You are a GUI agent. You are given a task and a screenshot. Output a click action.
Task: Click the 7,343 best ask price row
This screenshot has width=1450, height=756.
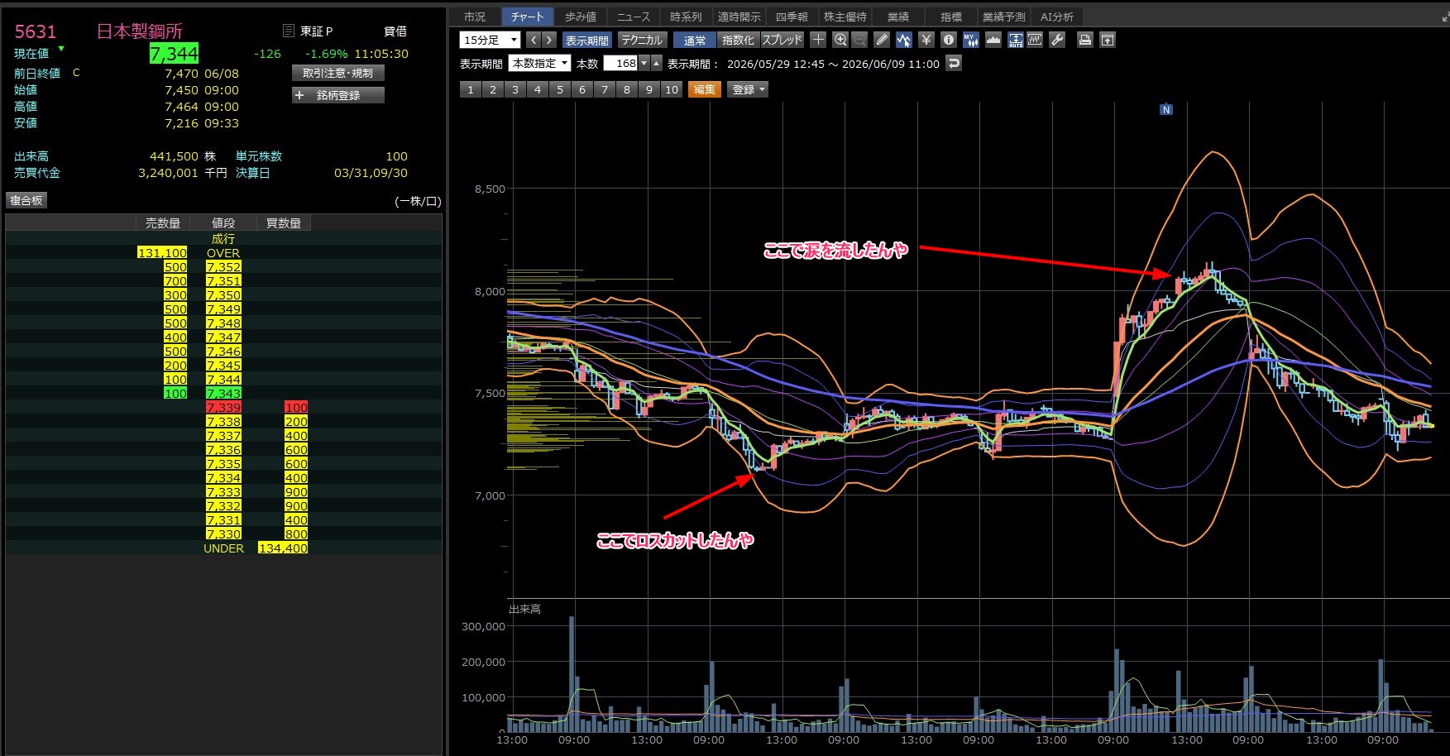coord(223,393)
